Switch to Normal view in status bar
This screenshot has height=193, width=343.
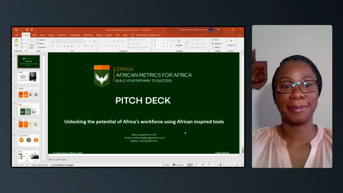(190, 165)
